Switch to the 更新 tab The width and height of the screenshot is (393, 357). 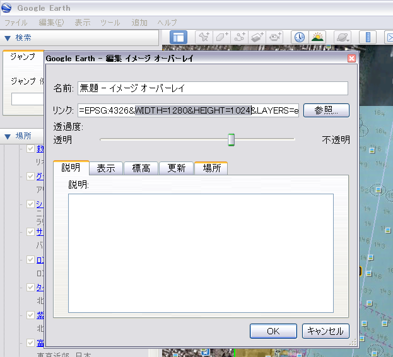pyautogui.click(x=177, y=168)
